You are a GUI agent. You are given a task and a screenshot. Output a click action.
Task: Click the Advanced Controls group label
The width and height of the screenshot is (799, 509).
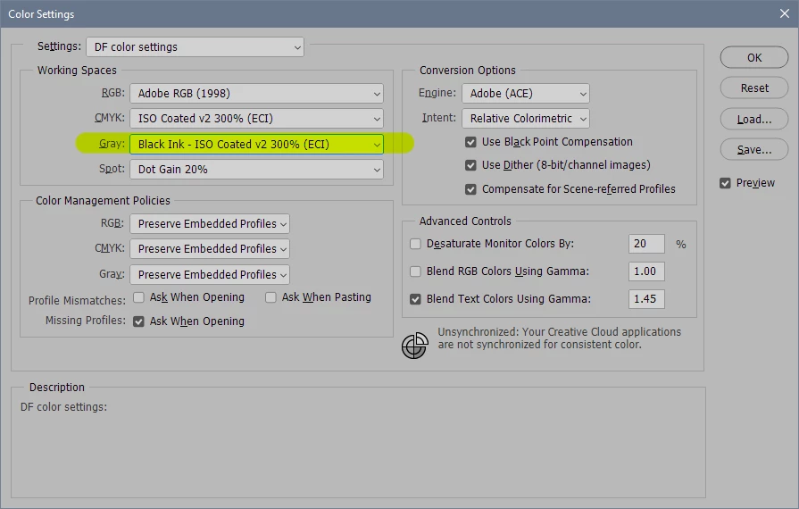[465, 221]
